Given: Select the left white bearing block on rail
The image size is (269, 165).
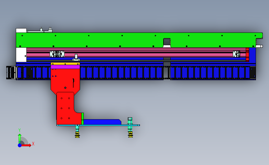Looking at the screenshot, I should [57, 54].
